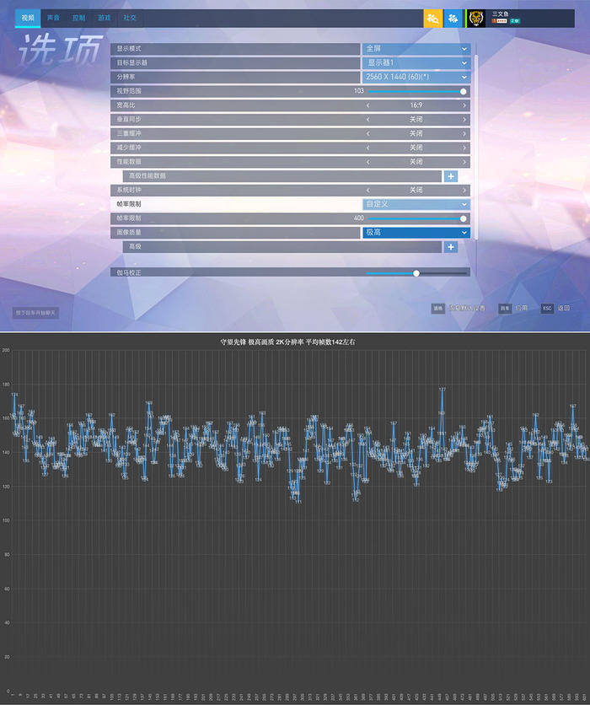Click the ESC 返回 back button

(555, 308)
